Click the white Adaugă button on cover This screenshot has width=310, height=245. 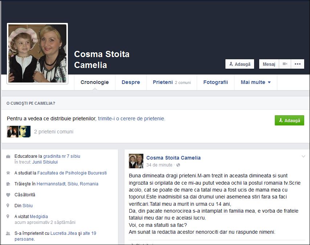click(240, 64)
